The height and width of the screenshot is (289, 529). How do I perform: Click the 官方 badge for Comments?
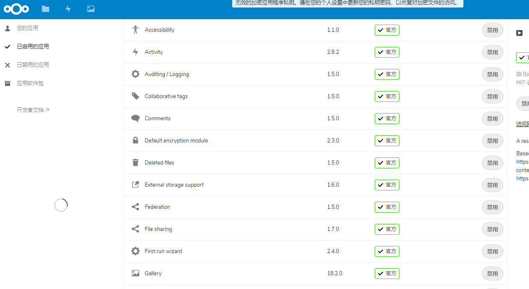387,119
